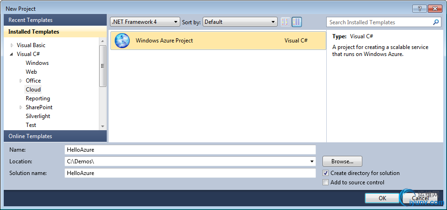Open the Online Templates section

(x=55, y=136)
